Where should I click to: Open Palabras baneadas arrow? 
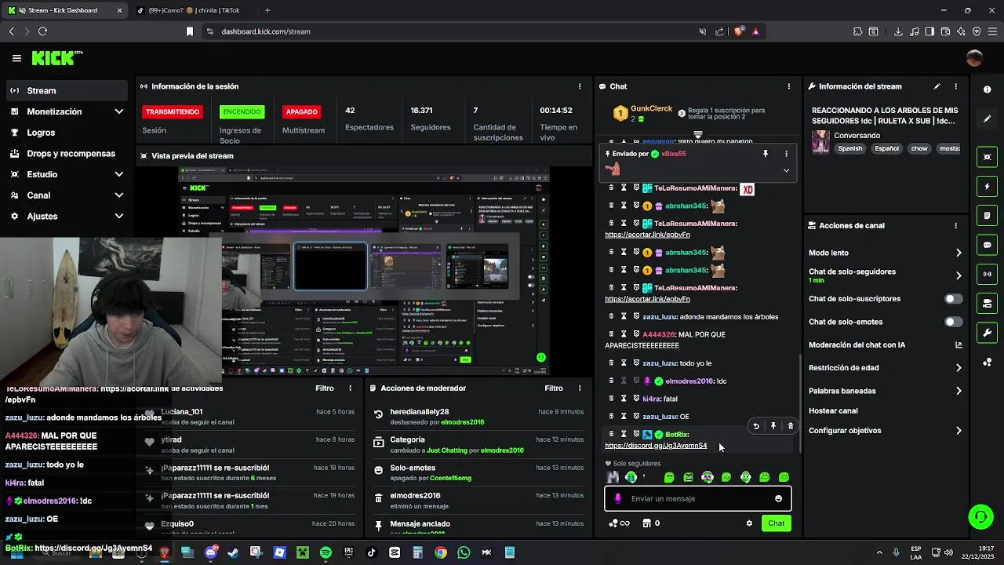tap(959, 391)
